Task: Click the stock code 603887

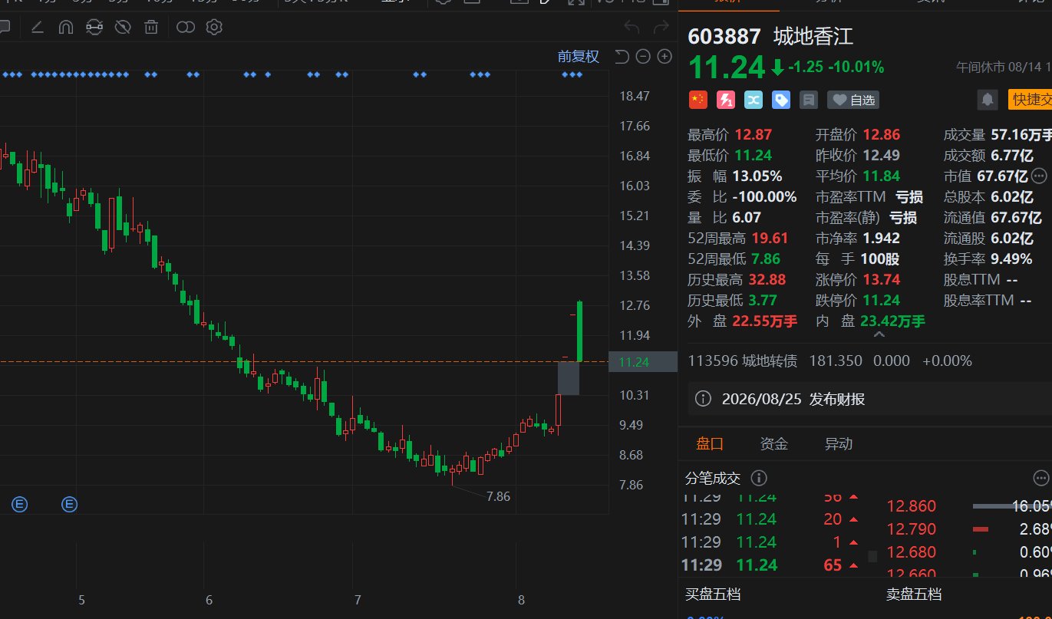Action: [x=724, y=36]
